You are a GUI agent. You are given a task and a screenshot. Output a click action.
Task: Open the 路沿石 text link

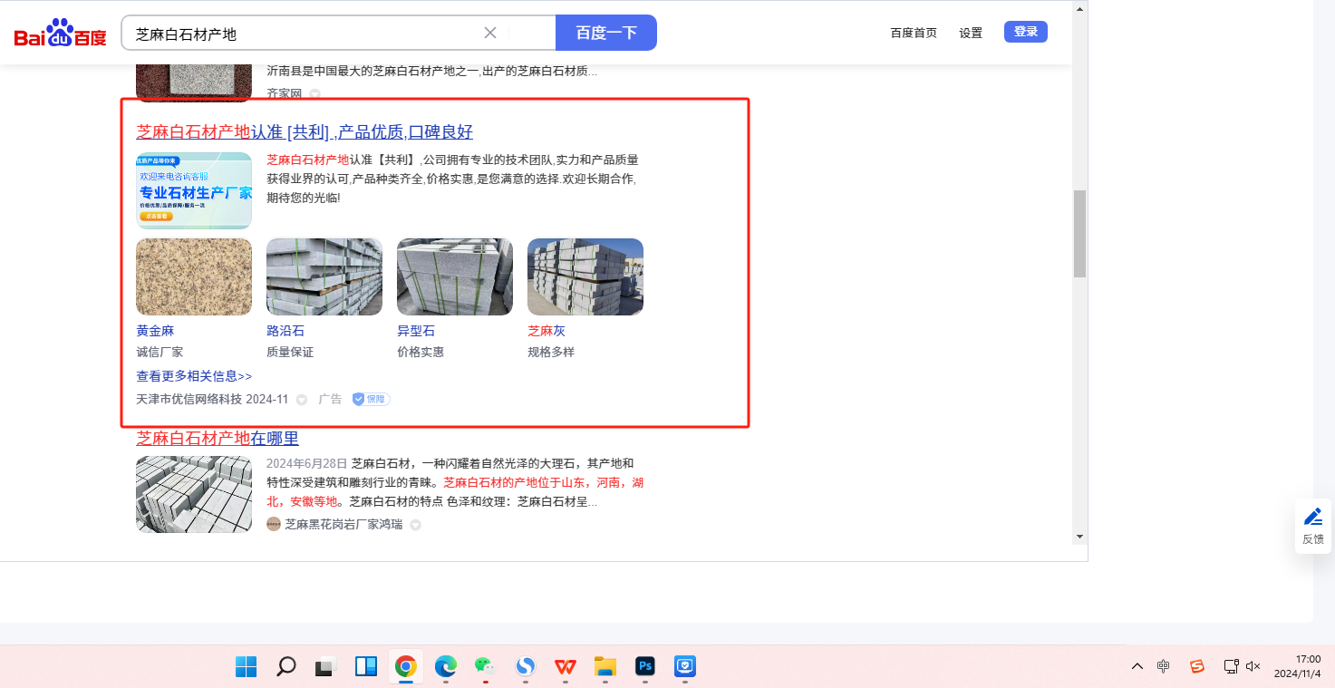(x=285, y=331)
